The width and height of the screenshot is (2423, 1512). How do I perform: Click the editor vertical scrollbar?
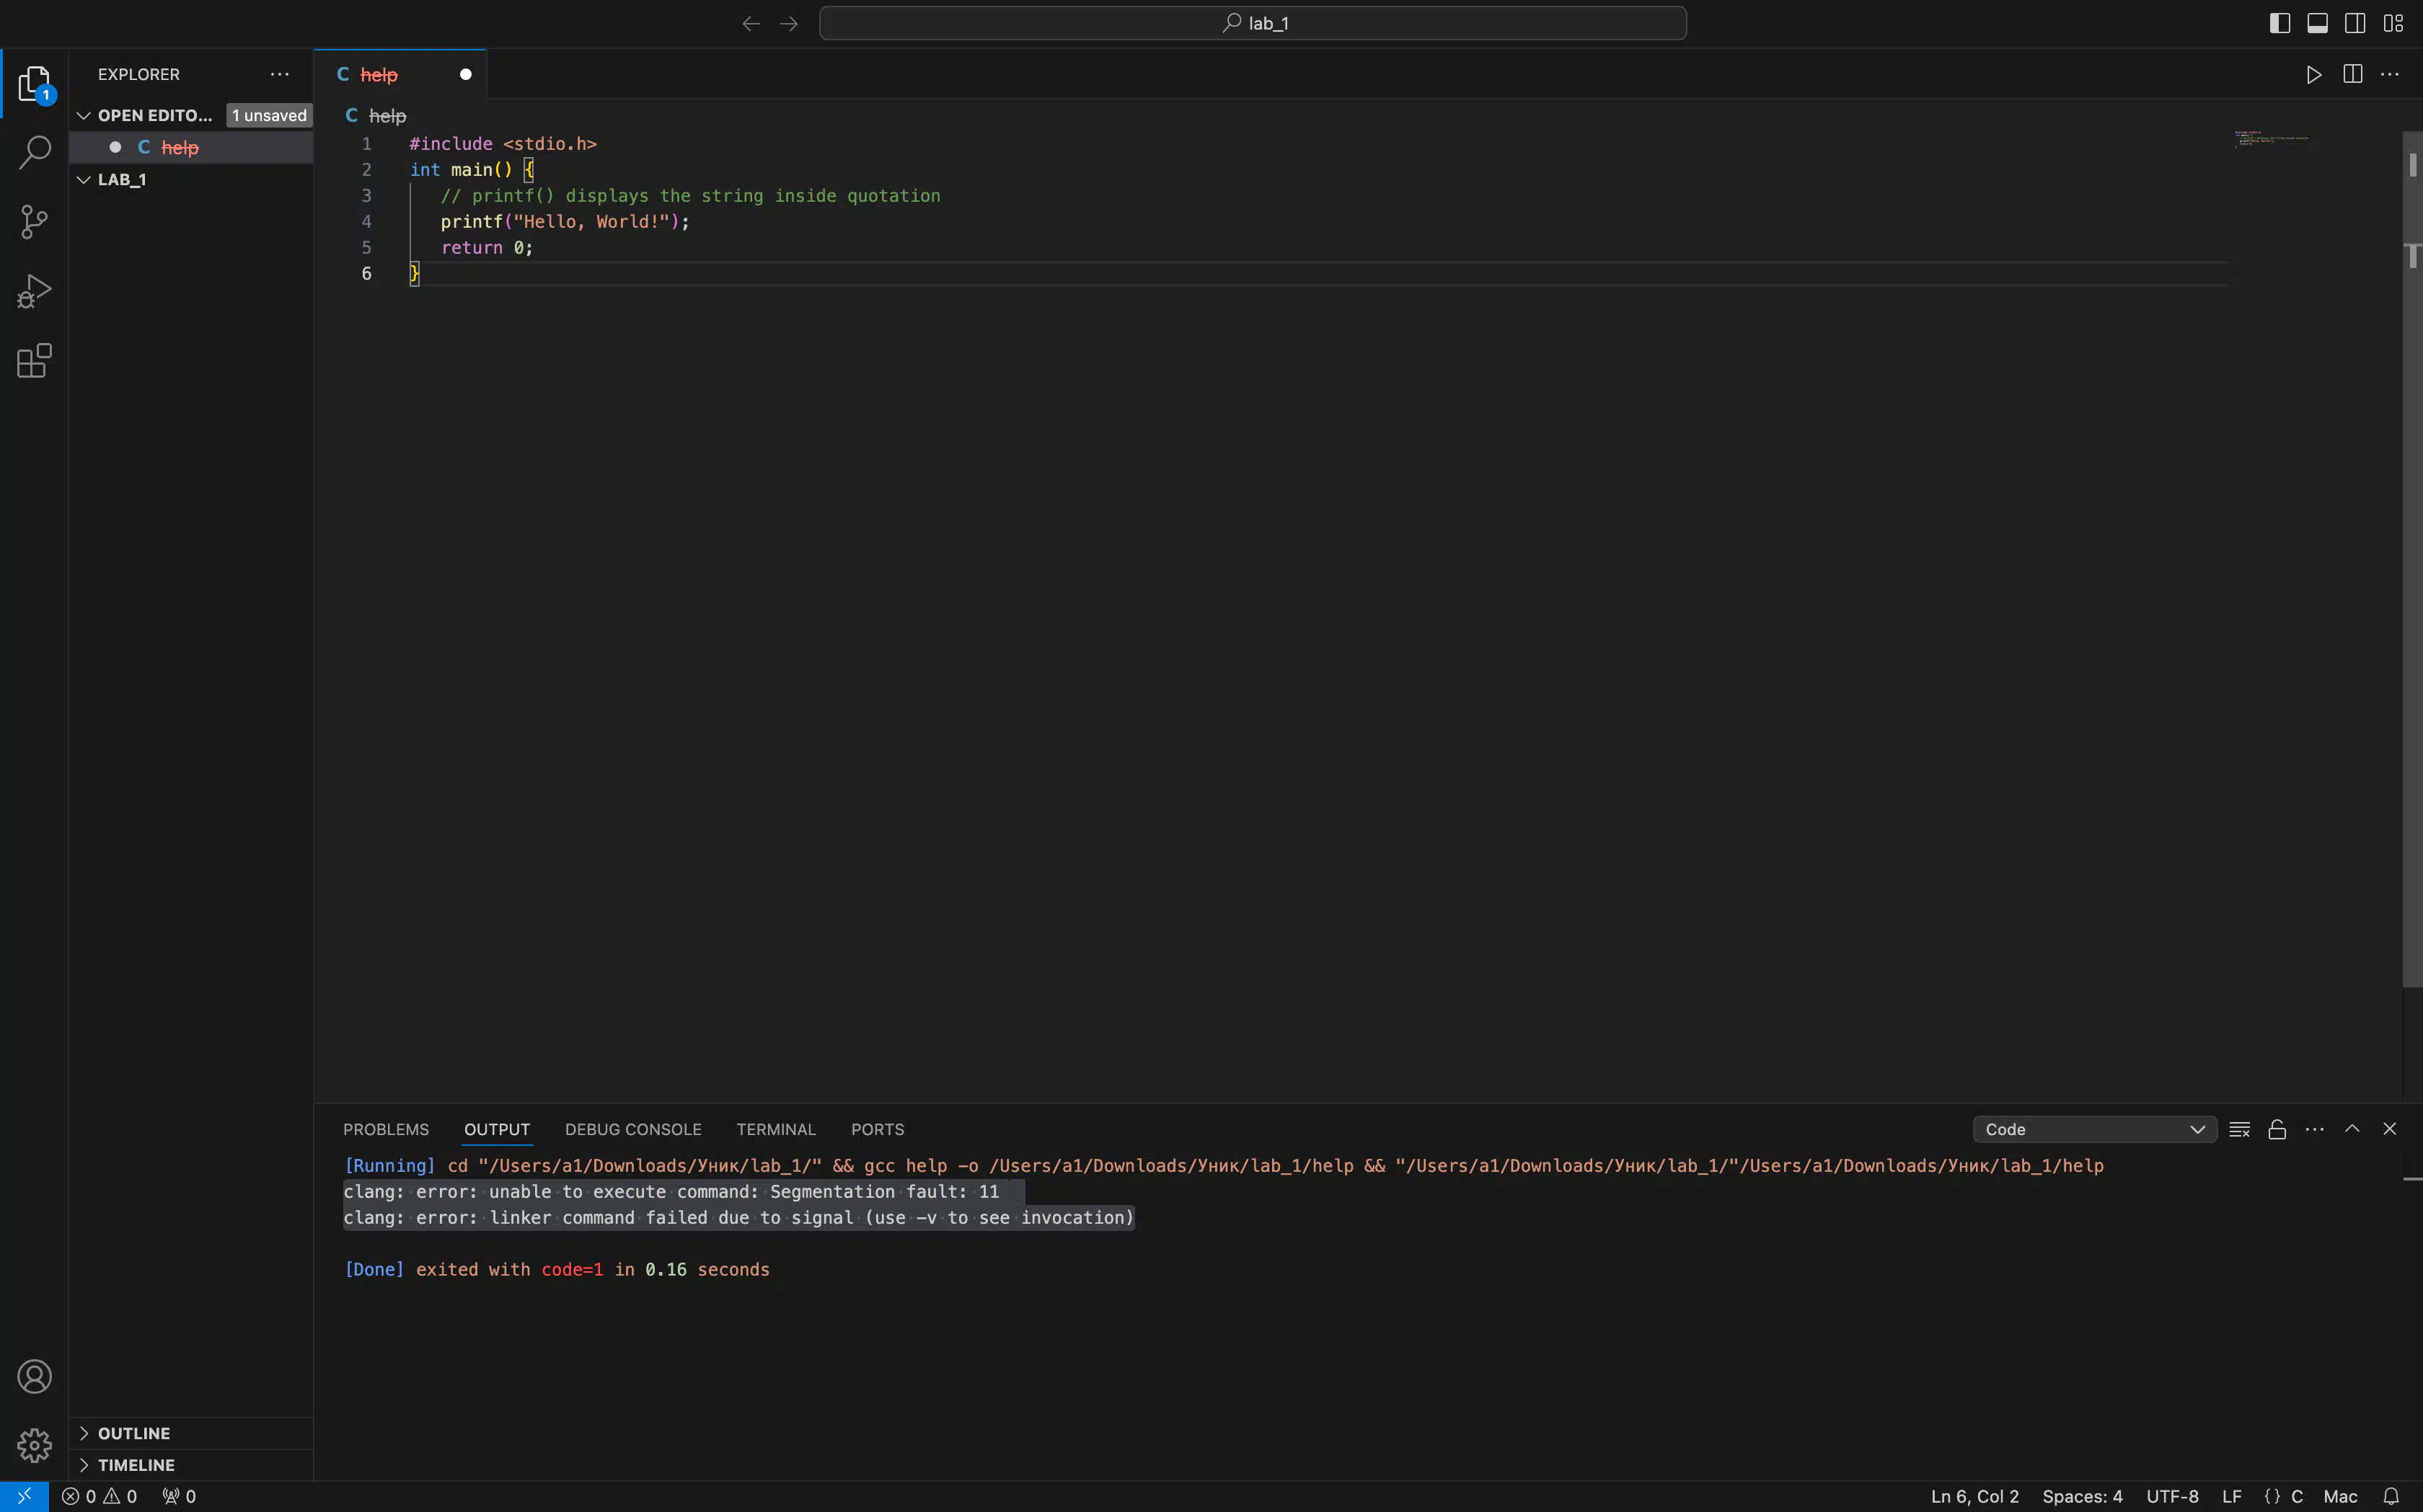[x=2412, y=560]
